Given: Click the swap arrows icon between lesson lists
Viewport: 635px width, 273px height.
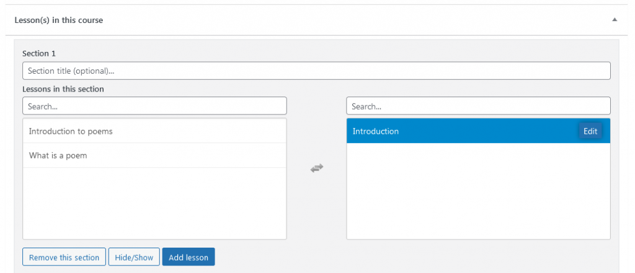Looking at the screenshot, I should point(317,168).
